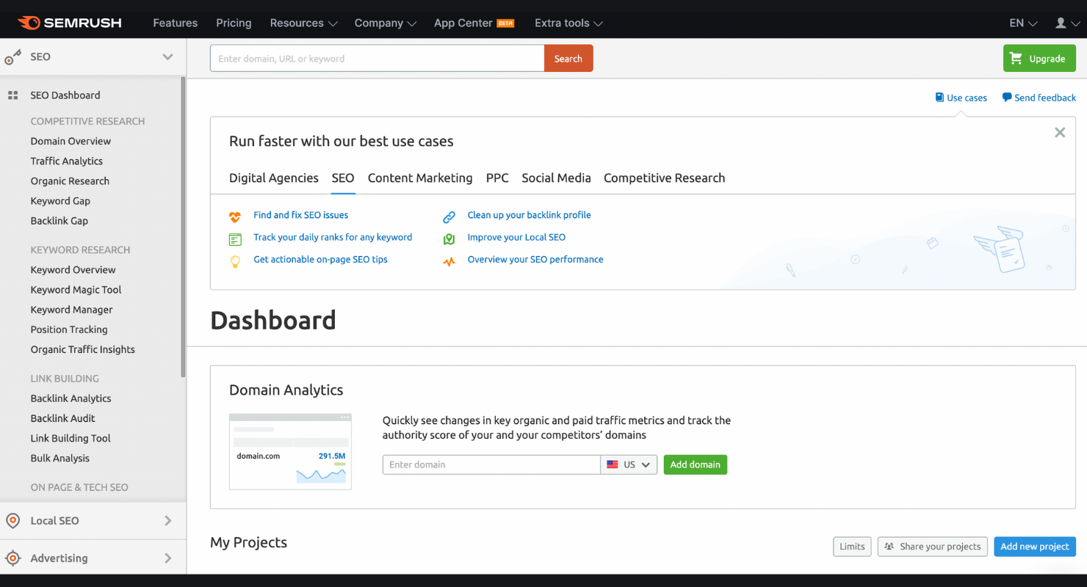Close the use cases panel

pos(1060,133)
